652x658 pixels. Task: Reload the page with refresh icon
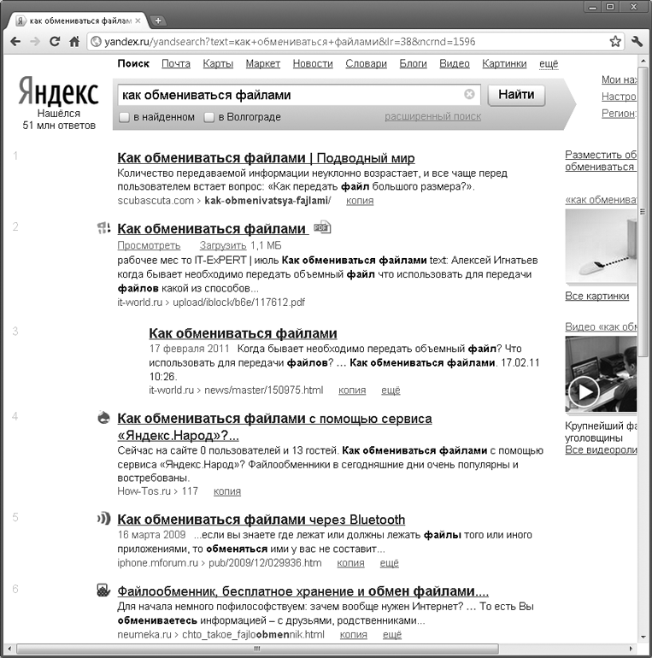(55, 42)
